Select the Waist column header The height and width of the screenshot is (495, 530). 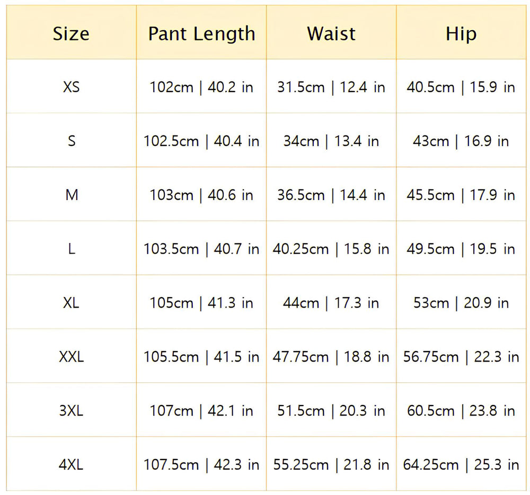coord(331,34)
